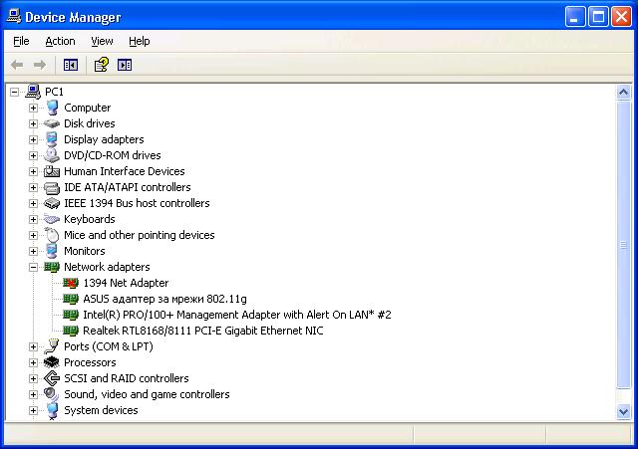The height and width of the screenshot is (449, 638).
Task: Select the SCSI and RAID controllers label
Action: pyautogui.click(x=127, y=378)
